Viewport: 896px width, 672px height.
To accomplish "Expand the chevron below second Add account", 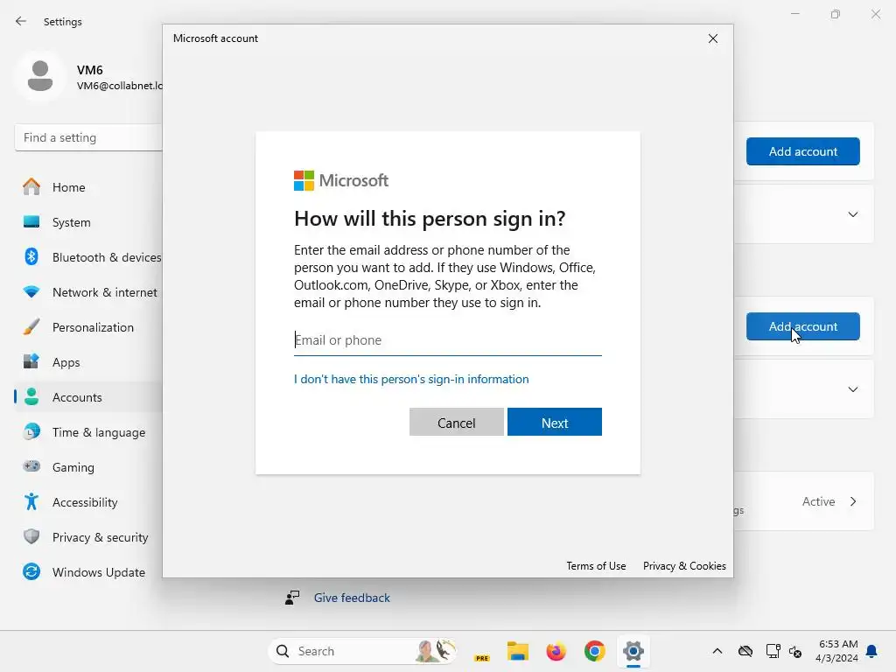I will tap(852, 389).
